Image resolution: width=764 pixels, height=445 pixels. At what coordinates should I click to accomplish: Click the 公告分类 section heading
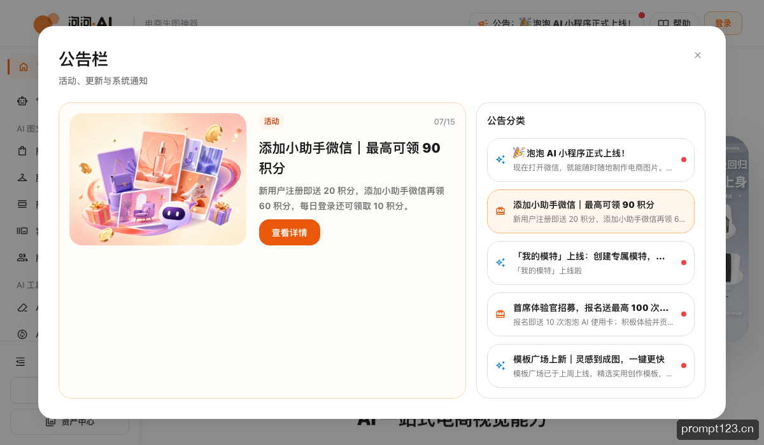(506, 121)
